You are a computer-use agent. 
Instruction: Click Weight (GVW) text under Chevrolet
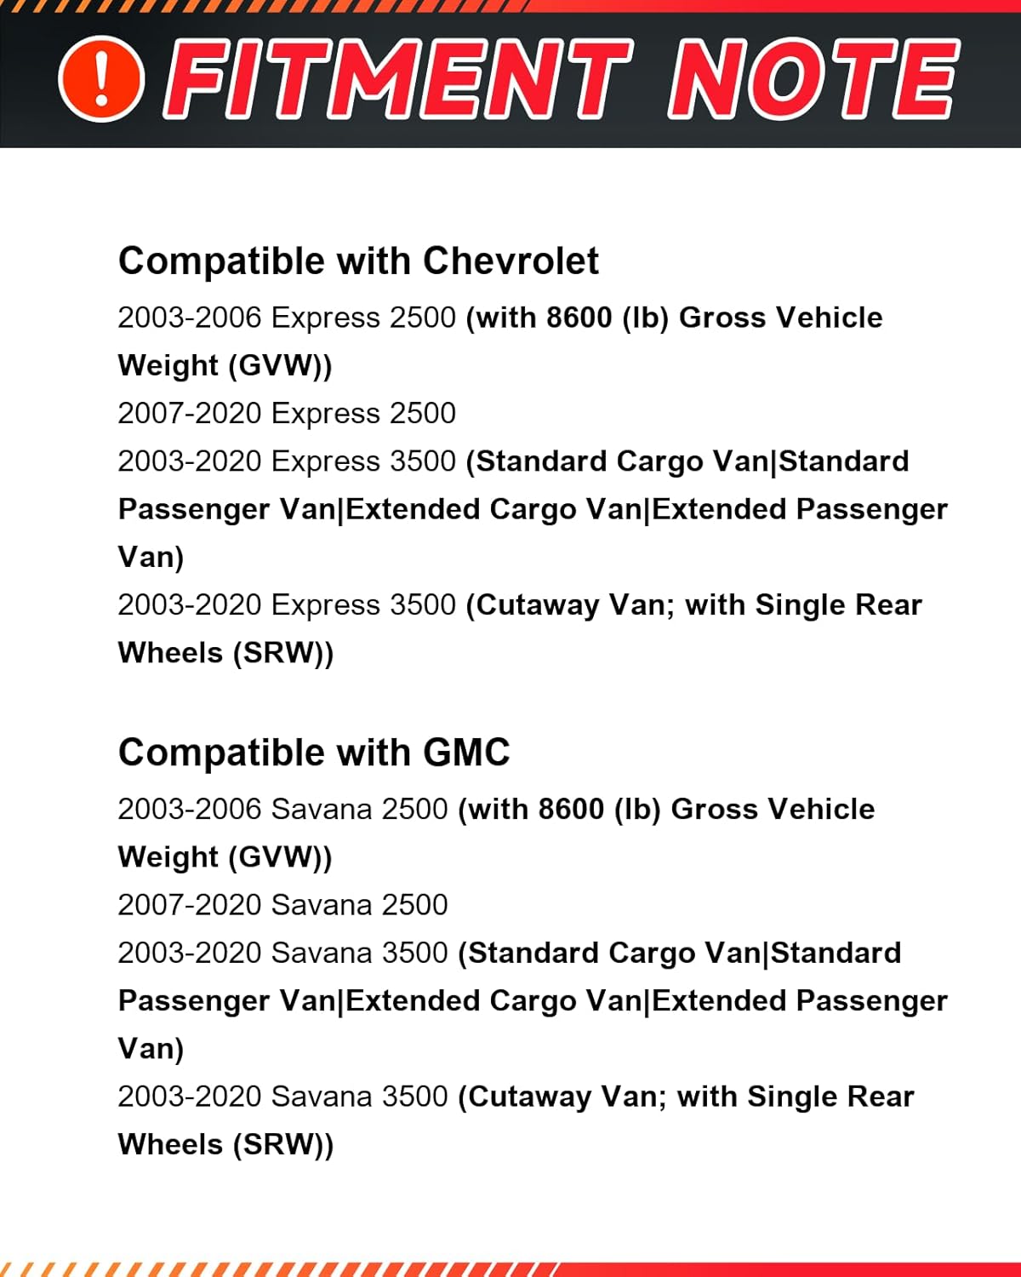tap(225, 365)
